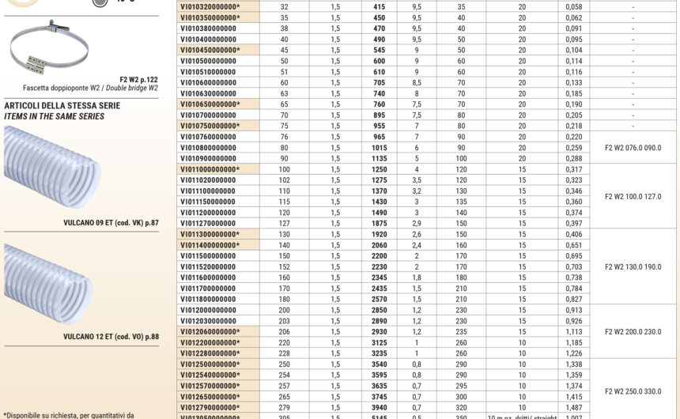The image size is (680, 419).
Task: Select product code VI012000000000
Action: (208, 311)
